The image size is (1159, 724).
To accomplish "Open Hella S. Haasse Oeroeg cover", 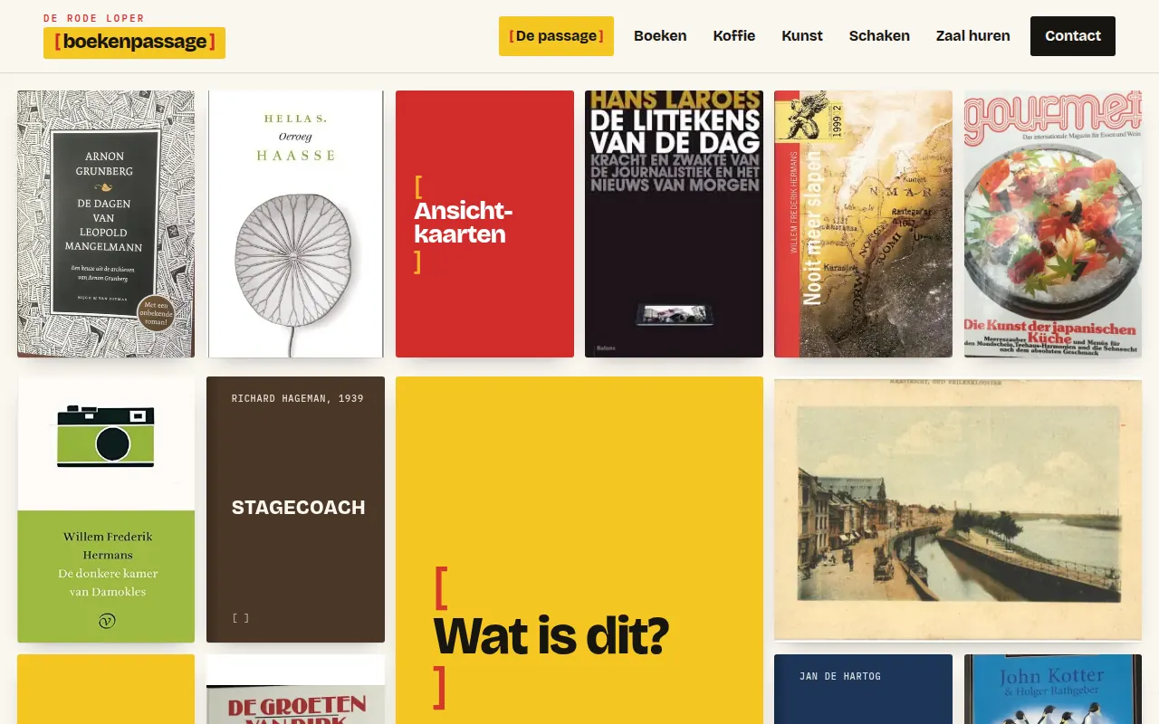I will point(295,224).
